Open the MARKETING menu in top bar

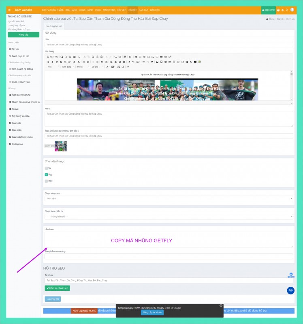109,10
